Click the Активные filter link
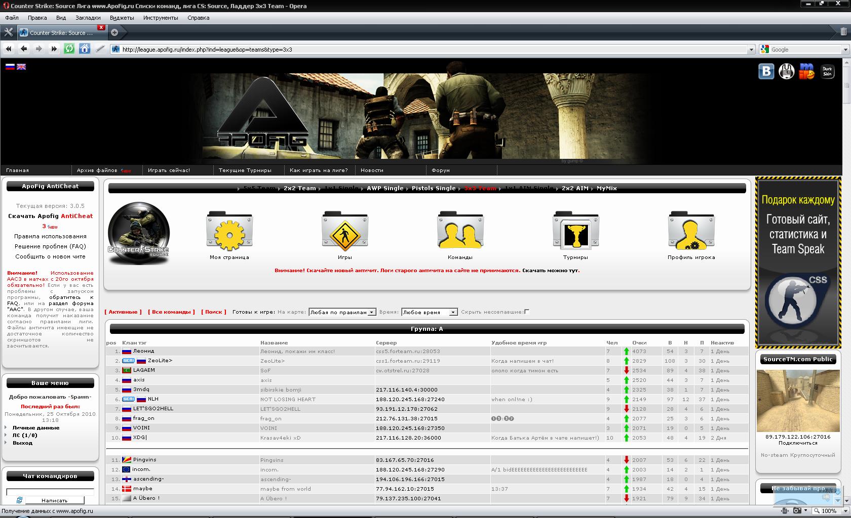The width and height of the screenshot is (851, 518). click(123, 312)
